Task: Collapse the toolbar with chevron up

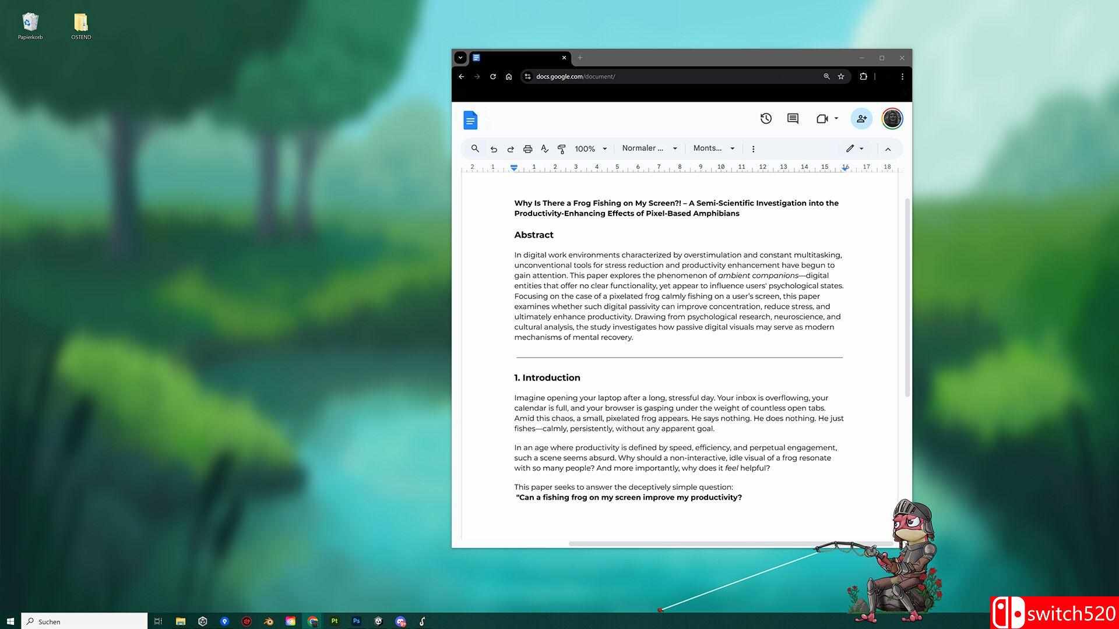Action: [888, 149]
